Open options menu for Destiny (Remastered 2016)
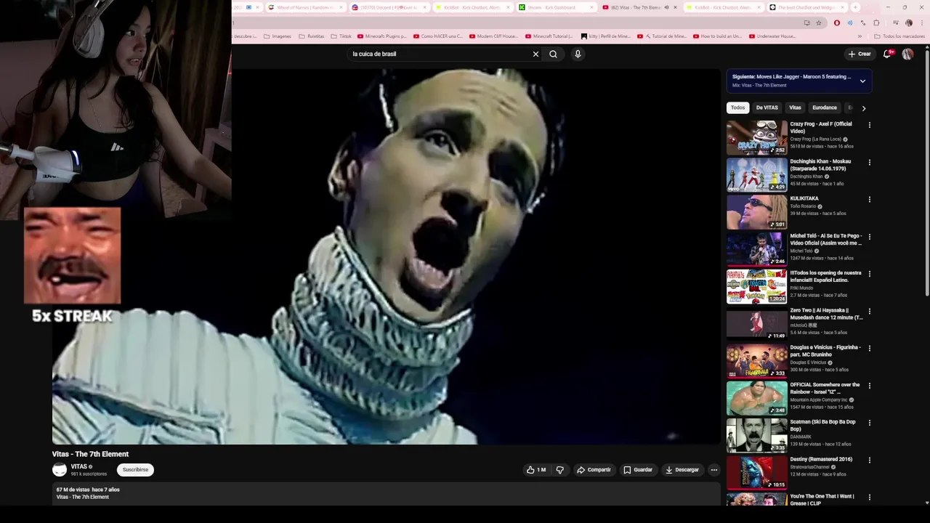Viewport: 930px width, 523px height. pos(869,460)
